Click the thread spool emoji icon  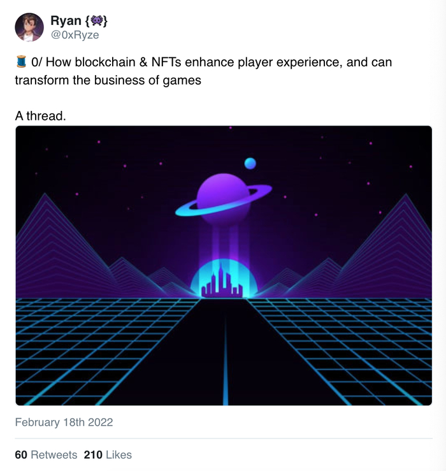pyautogui.click(x=21, y=62)
